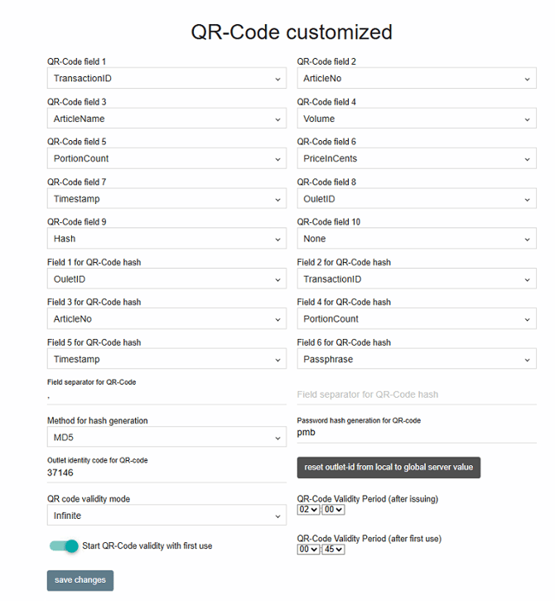This screenshot has width=555, height=601.
Task: Open QR-Code field 7 Timestamp dropdown
Action: pyautogui.click(x=166, y=199)
